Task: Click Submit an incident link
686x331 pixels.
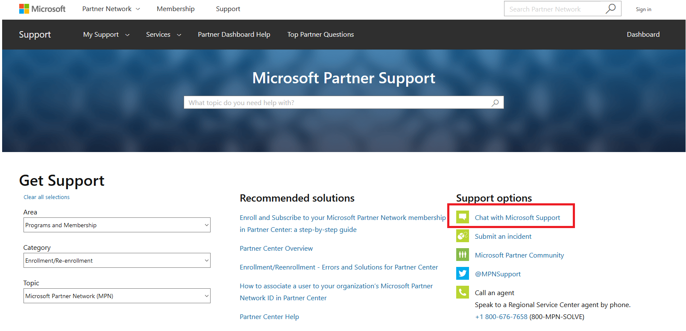Action: (503, 236)
